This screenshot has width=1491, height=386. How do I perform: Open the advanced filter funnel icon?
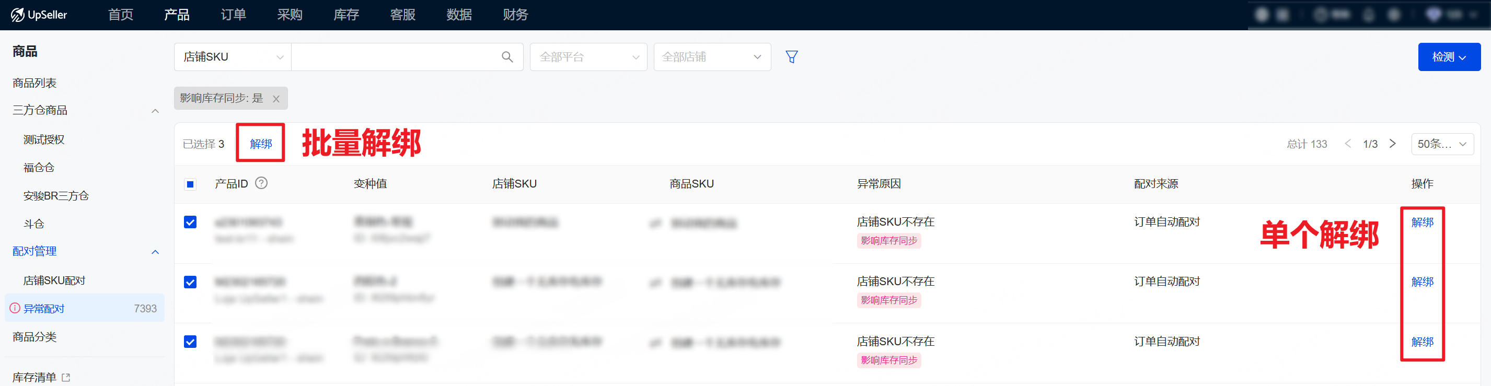pyautogui.click(x=791, y=57)
